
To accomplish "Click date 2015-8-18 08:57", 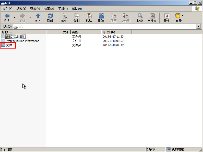I will [x=113, y=41].
